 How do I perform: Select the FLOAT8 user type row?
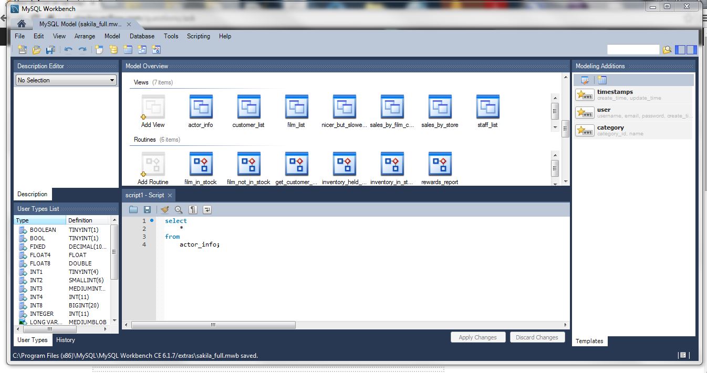[63, 263]
